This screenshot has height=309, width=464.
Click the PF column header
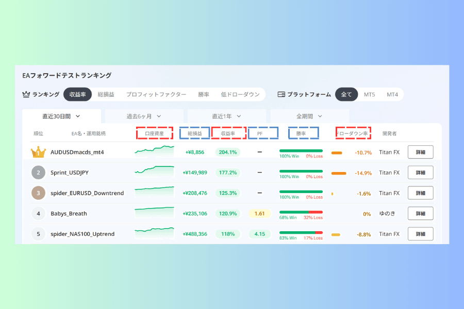pos(260,133)
